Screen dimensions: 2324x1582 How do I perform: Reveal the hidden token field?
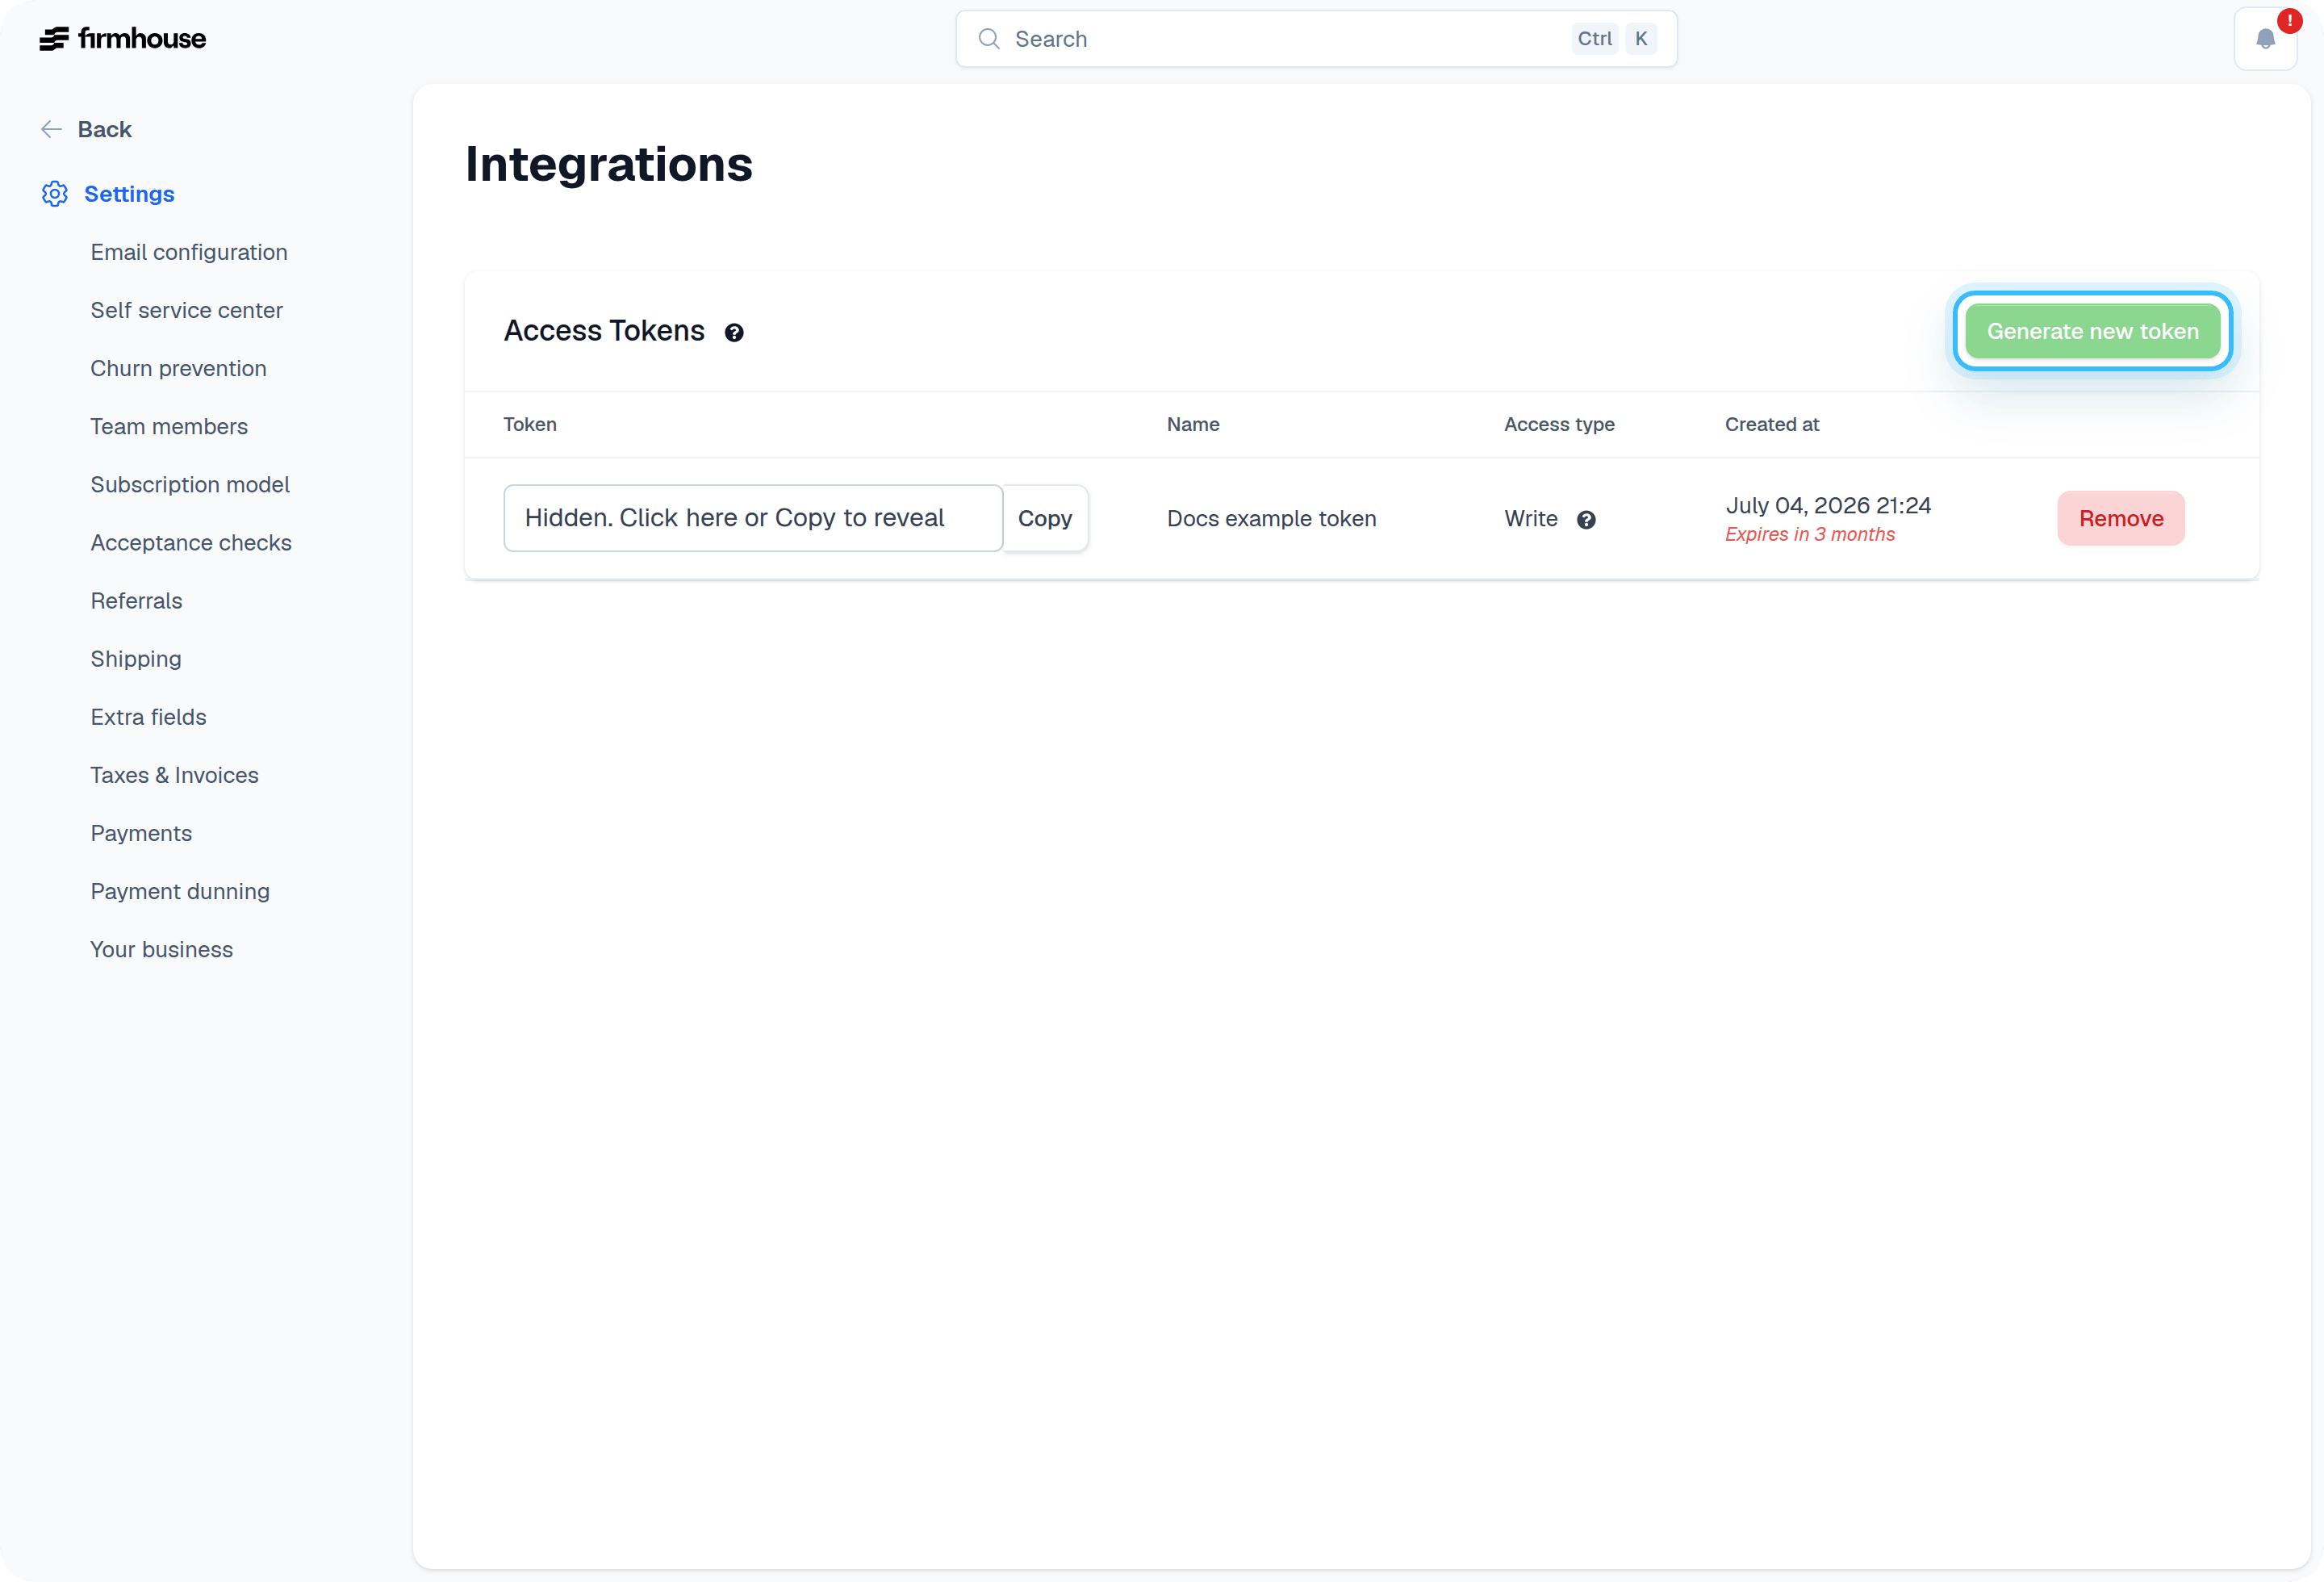click(x=753, y=518)
